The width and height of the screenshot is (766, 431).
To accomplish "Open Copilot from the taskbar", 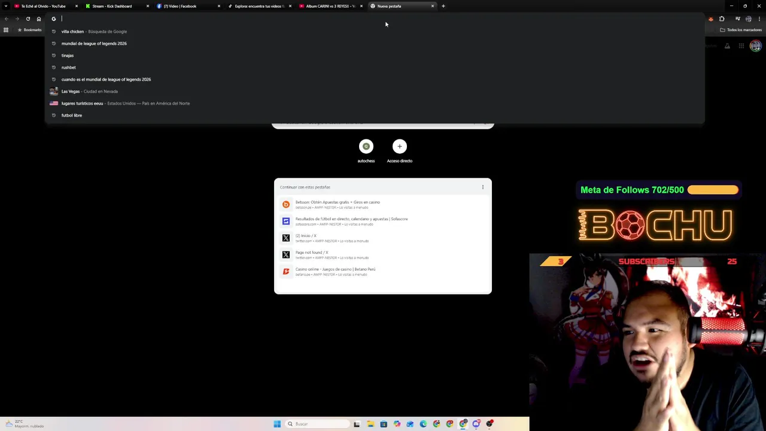I will pos(397,424).
